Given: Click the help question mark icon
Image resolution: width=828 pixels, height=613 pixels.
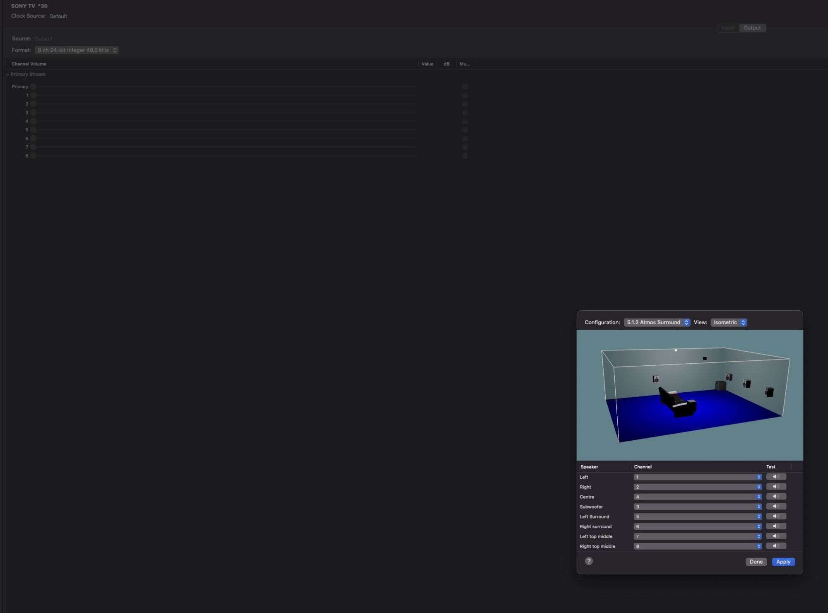Looking at the screenshot, I should coord(589,561).
